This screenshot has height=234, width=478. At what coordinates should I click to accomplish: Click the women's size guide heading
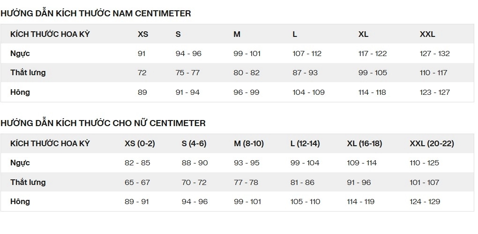click(x=103, y=123)
